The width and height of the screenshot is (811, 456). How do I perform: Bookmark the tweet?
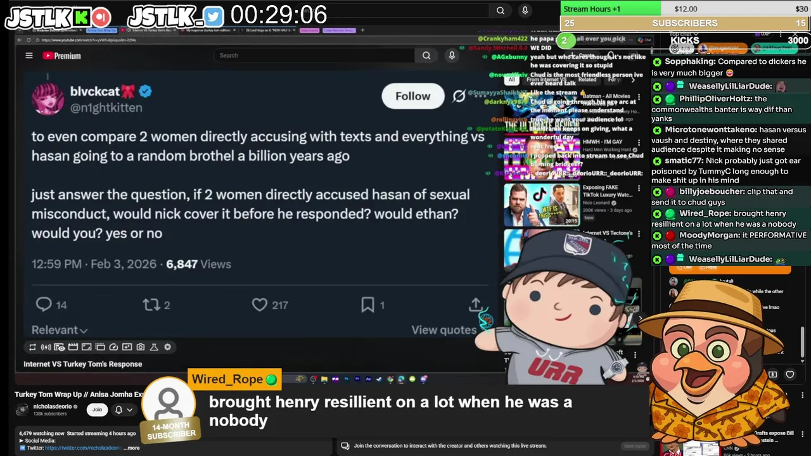[x=367, y=305]
